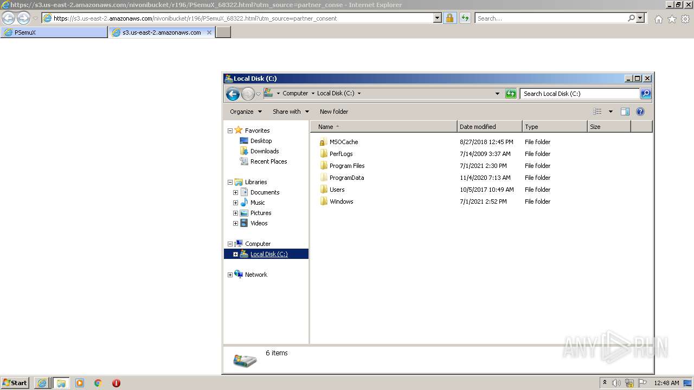Open the browser favorites star
Screen dimensions: 694x390
click(672, 19)
